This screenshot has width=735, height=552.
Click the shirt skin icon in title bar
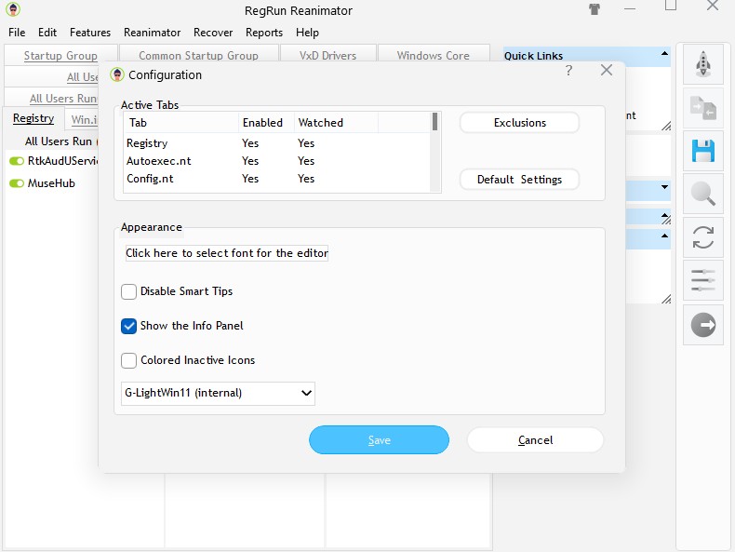(x=595, y=9)
